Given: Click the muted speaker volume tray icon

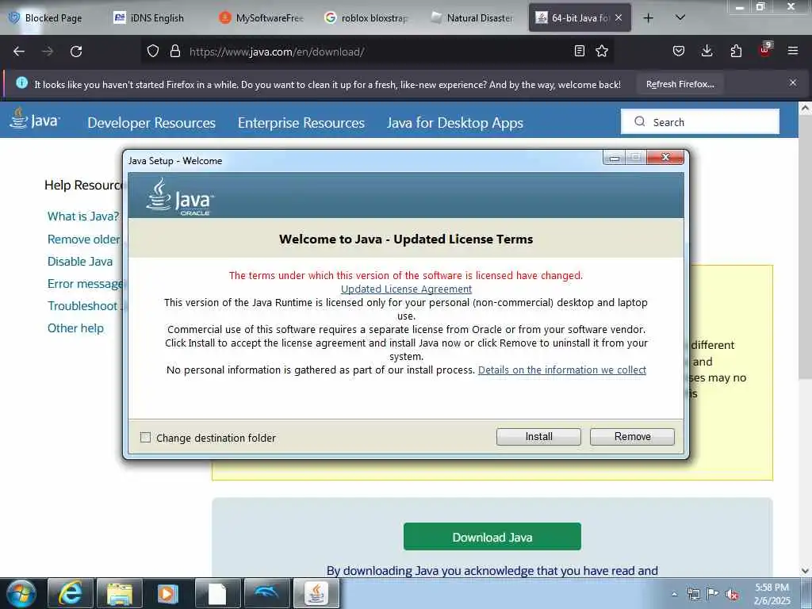Looking at the screenshot, I should (732, 595).
